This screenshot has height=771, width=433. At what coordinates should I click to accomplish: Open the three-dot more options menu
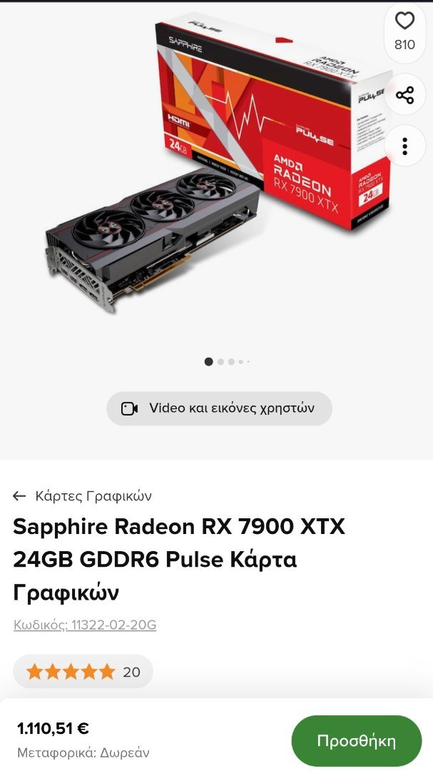click(404, 146)
